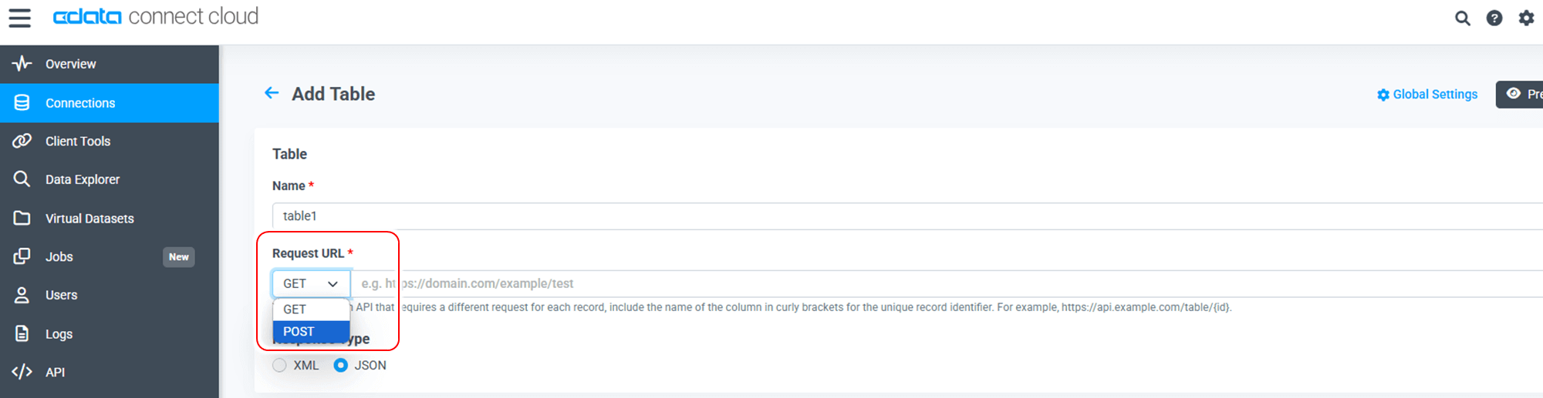
Task: Open Global Settings link
Action: pyautogui.click(x=1427, y=94)
